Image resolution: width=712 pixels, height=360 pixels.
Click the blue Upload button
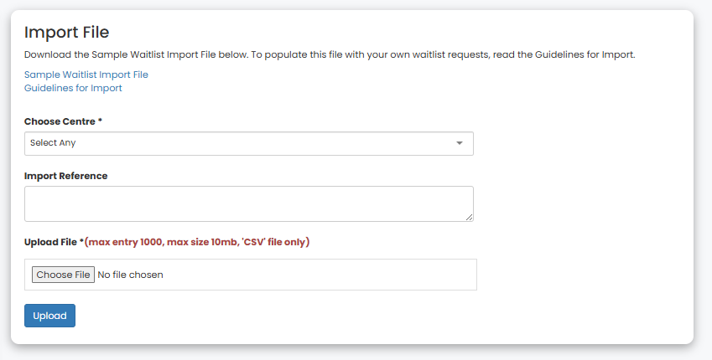click(x=49, y=316)
